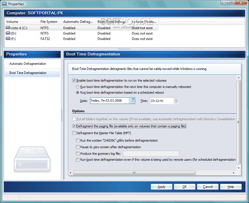The width and height of the screenshot is (249, 203).
Task: Enable Pause to view screen after defragmentation
Action: tap(78, 147)
